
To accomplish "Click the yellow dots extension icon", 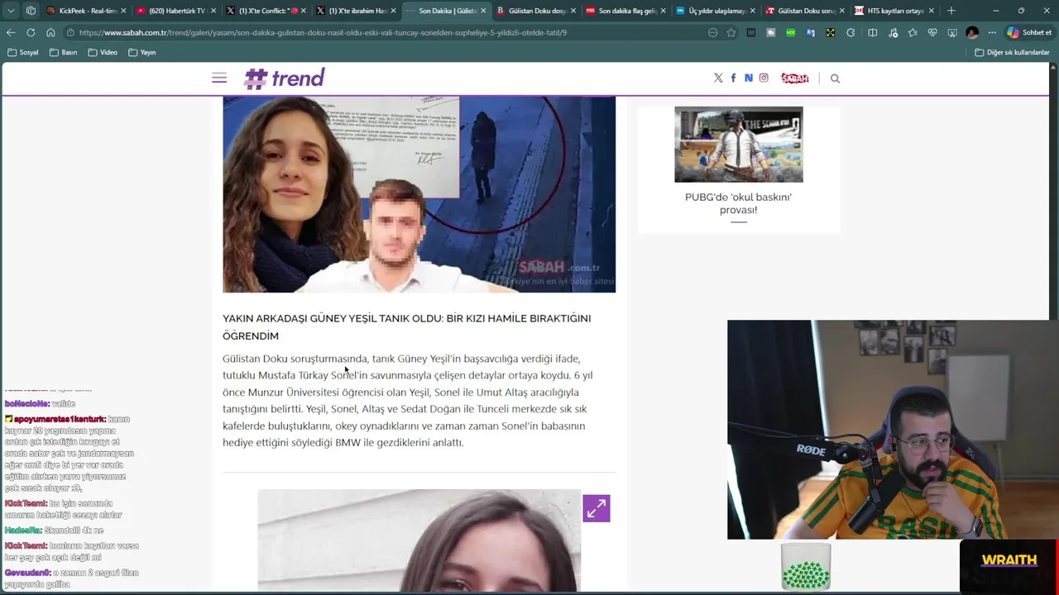I will (x=831, y=32).
